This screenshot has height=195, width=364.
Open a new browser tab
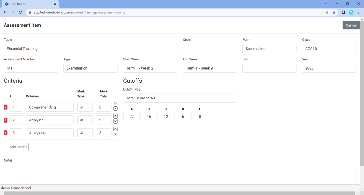coord(64,4)
